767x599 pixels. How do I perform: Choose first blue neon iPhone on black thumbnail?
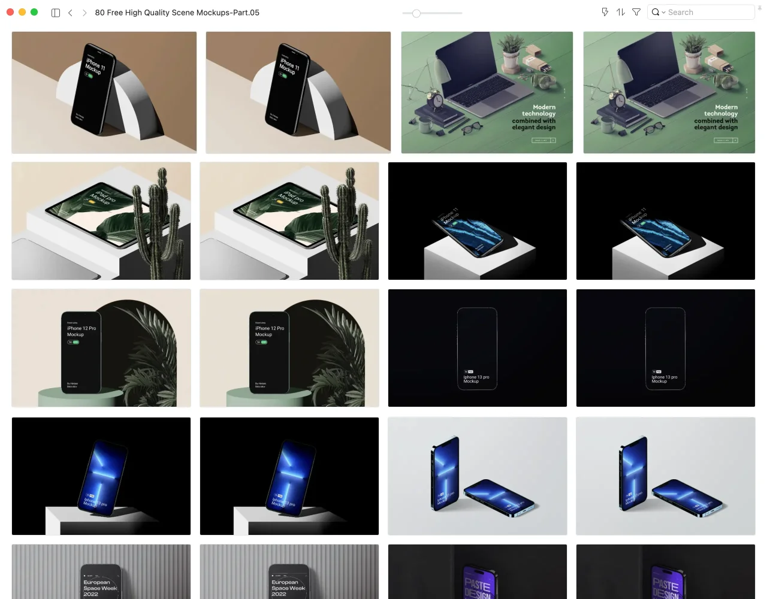click(x=101, y=476)
